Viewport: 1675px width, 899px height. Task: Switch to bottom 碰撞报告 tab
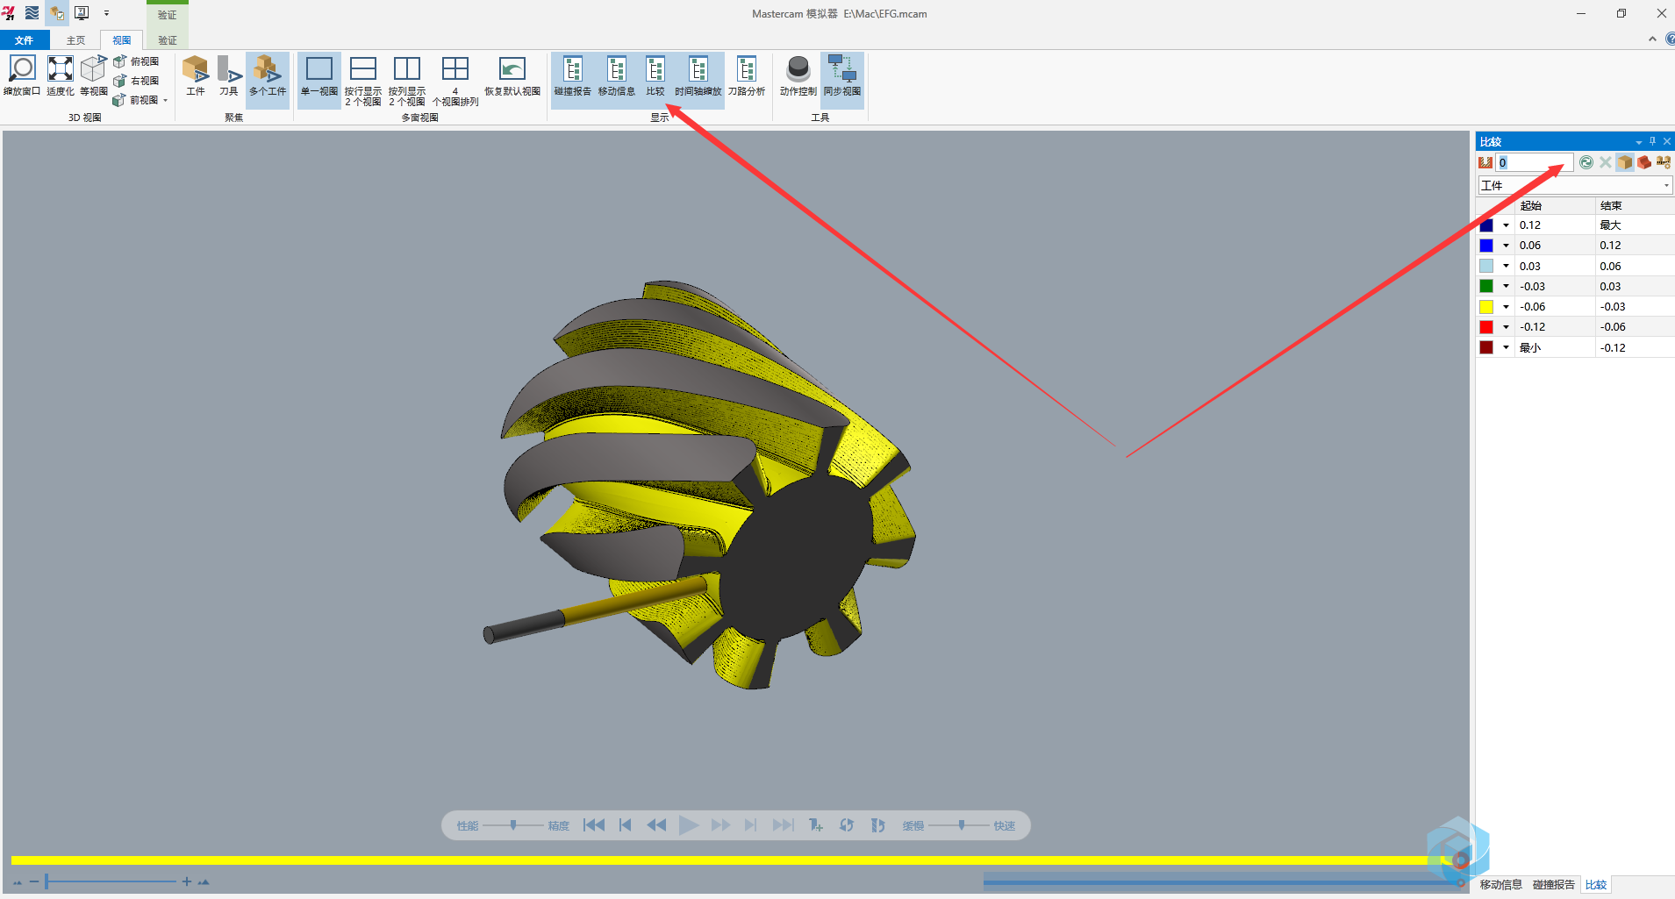coord(1553,885)
